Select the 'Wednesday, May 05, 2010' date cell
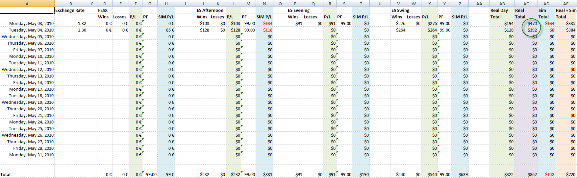Screen dimensions: 577x178 click(27, 36)
